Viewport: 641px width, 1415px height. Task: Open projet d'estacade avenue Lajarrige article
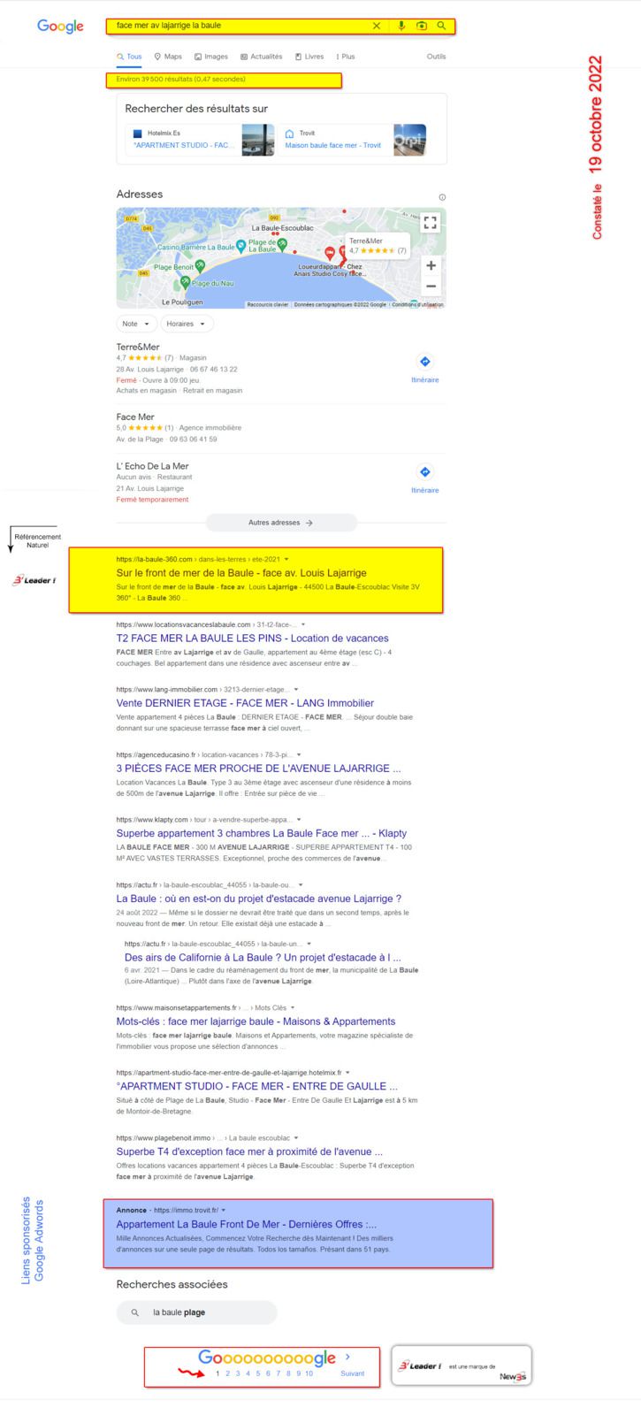(259, 899)
